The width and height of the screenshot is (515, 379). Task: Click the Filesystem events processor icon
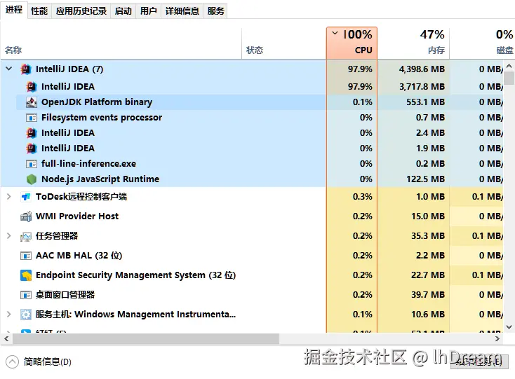coord(31,118)
